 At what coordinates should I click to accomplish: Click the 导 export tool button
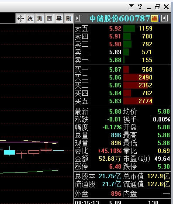click(59, 18)
